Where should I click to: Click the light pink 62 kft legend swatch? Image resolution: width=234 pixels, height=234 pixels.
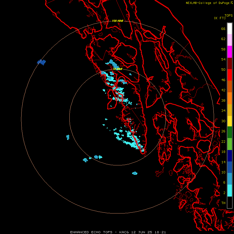pos(230,40)
